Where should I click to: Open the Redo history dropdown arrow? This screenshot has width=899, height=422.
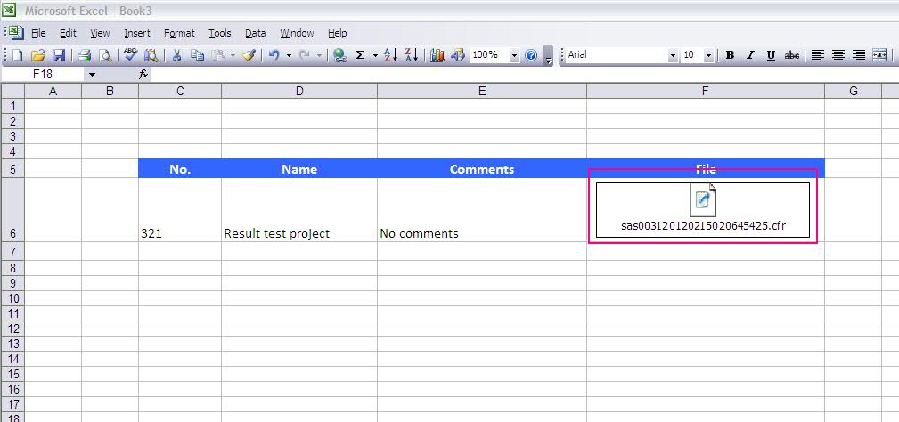[x=319, y=55]
